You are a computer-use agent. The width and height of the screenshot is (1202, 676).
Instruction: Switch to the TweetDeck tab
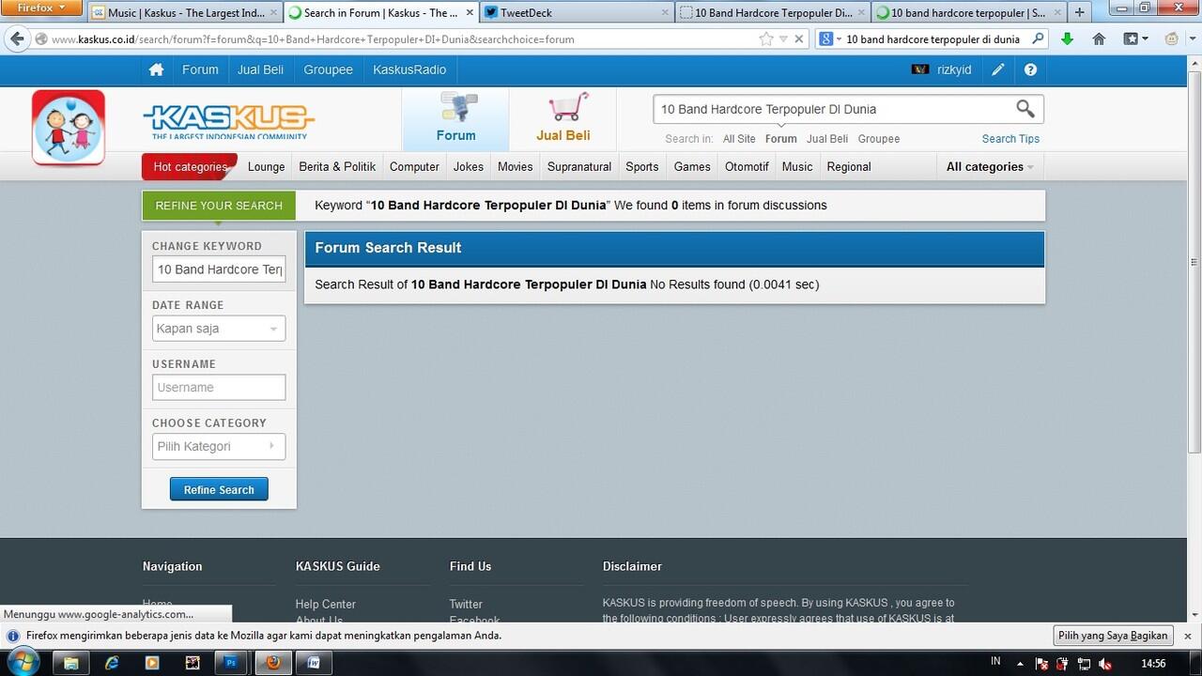pos(577,13)
